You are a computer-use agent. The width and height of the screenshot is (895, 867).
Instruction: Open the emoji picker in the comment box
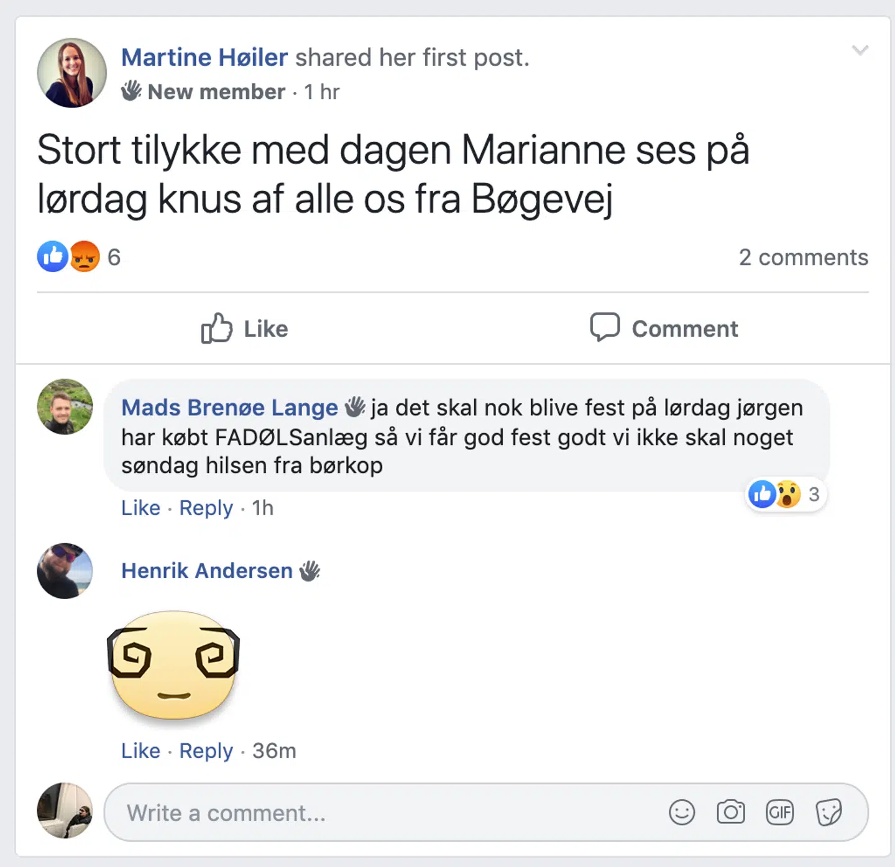point(682,812)
